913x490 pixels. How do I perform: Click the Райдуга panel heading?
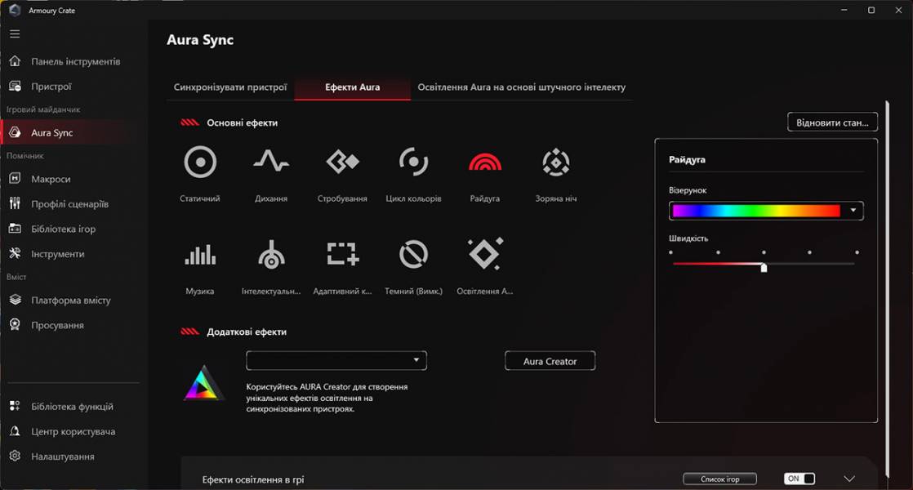pyautogui.click(x=687, y=159)
